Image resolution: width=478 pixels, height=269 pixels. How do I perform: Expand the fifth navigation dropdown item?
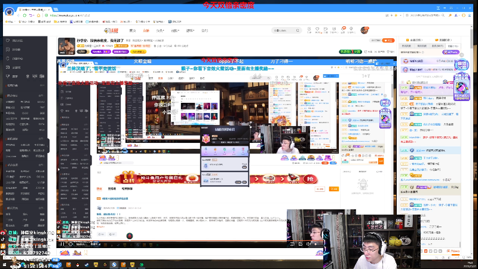point(190,30)
